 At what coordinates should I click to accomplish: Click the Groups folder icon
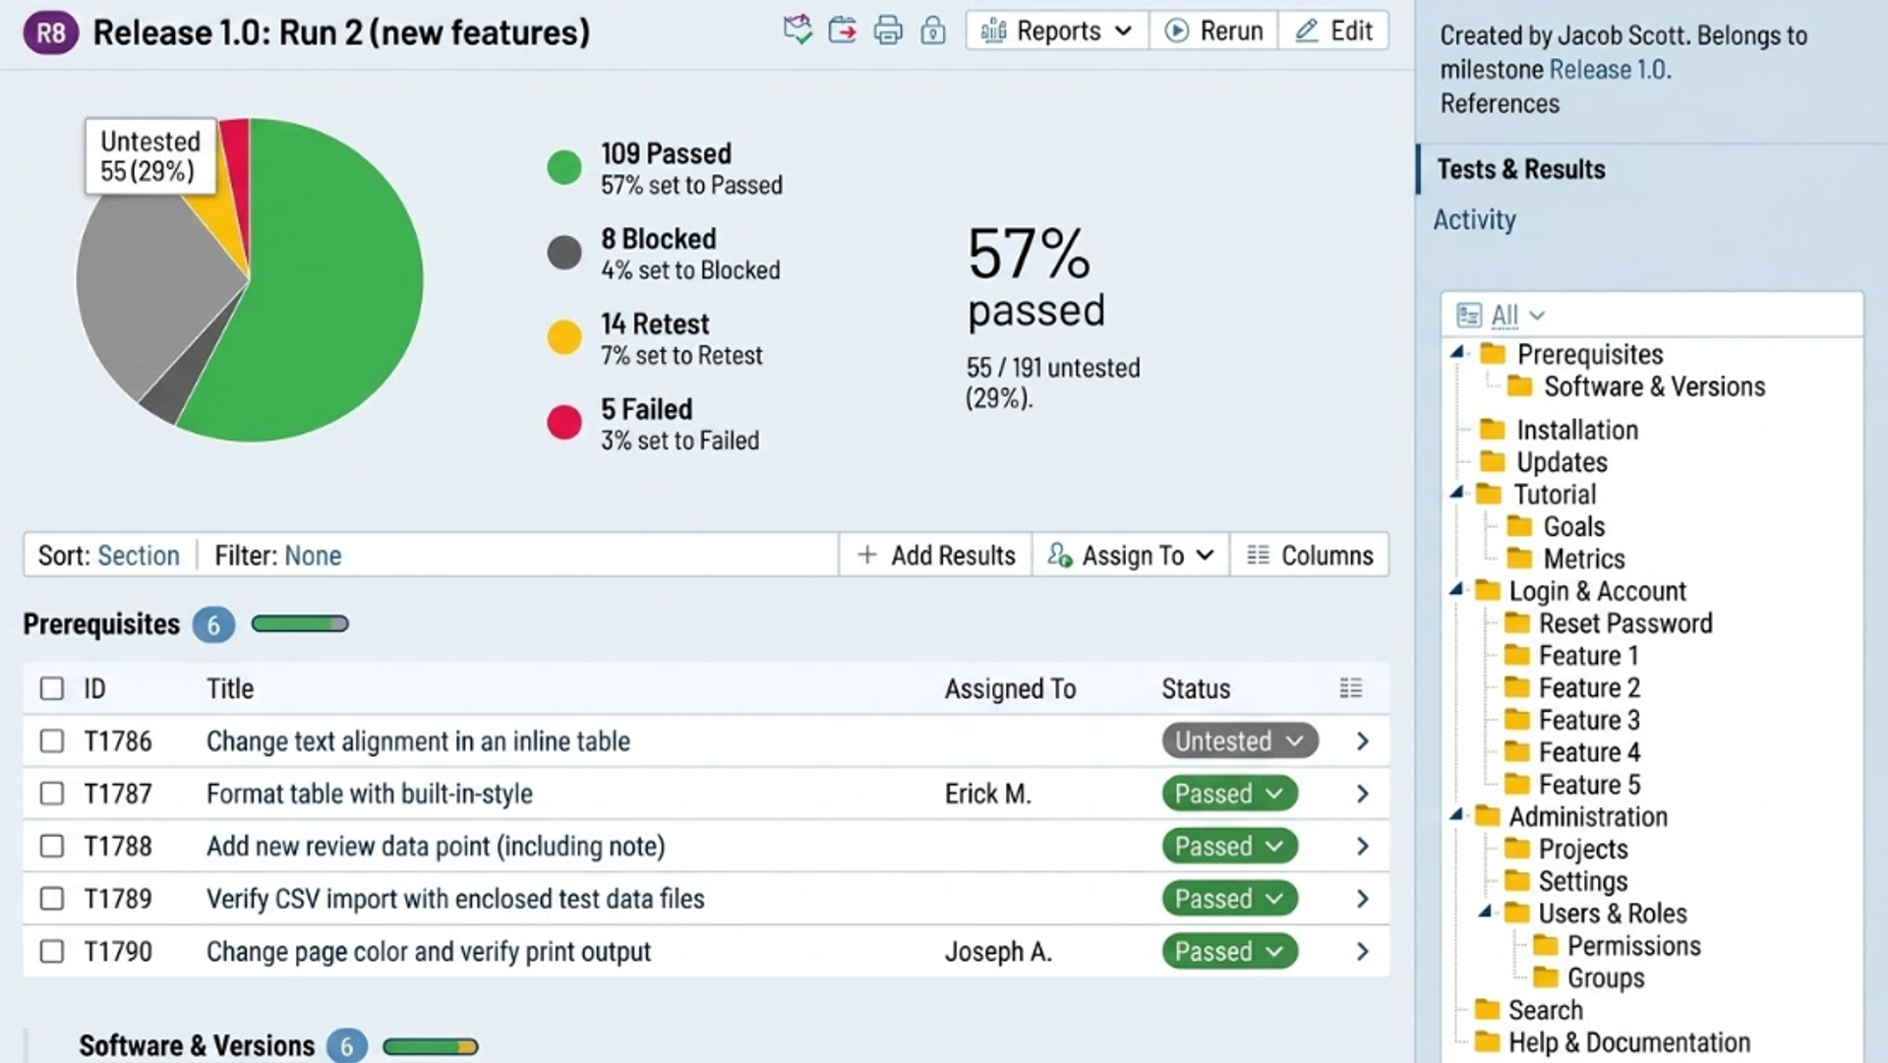click(x=1546, y=977)
